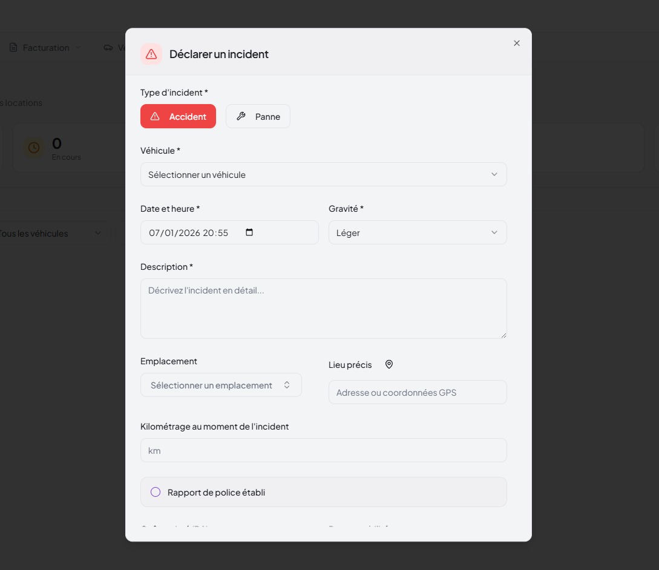The height and width of the screenshot is (570, 659).
Task: Open the Tous les véhicules filter
Action: (48, 234)
